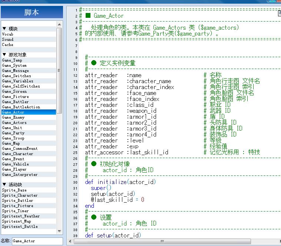Open the Game_Character script
This screenshot has height=246, width=281.
(x=29, y=154)
